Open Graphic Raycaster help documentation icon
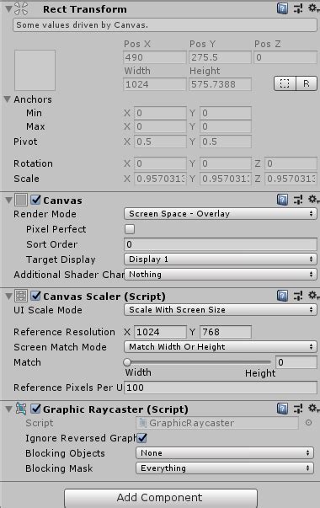The width and height of the screenshot is (320, 508). [282, 409]
